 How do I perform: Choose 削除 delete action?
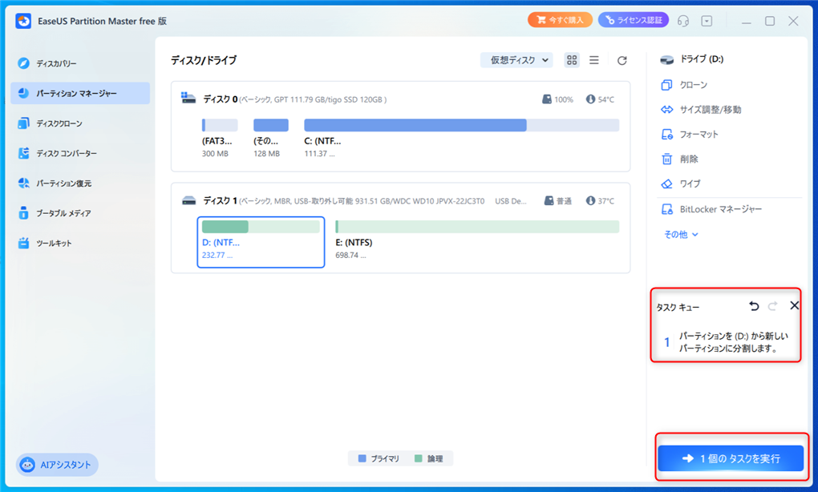[x=679, y=159]
